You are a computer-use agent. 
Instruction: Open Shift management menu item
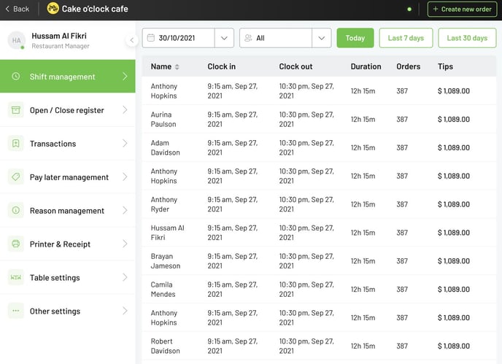point(68,76)
